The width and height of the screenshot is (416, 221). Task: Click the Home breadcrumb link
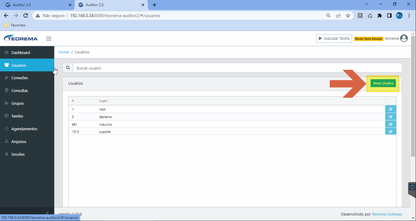point(64,52)
